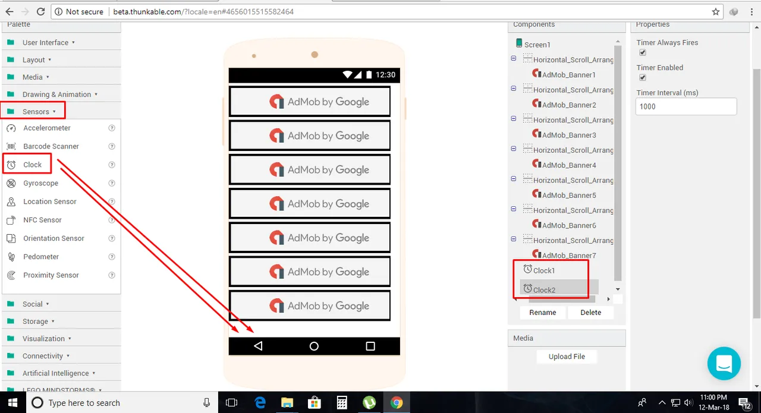Open help for NFC Sensor
Screen dimensions: 761x413
click(111, 220)
